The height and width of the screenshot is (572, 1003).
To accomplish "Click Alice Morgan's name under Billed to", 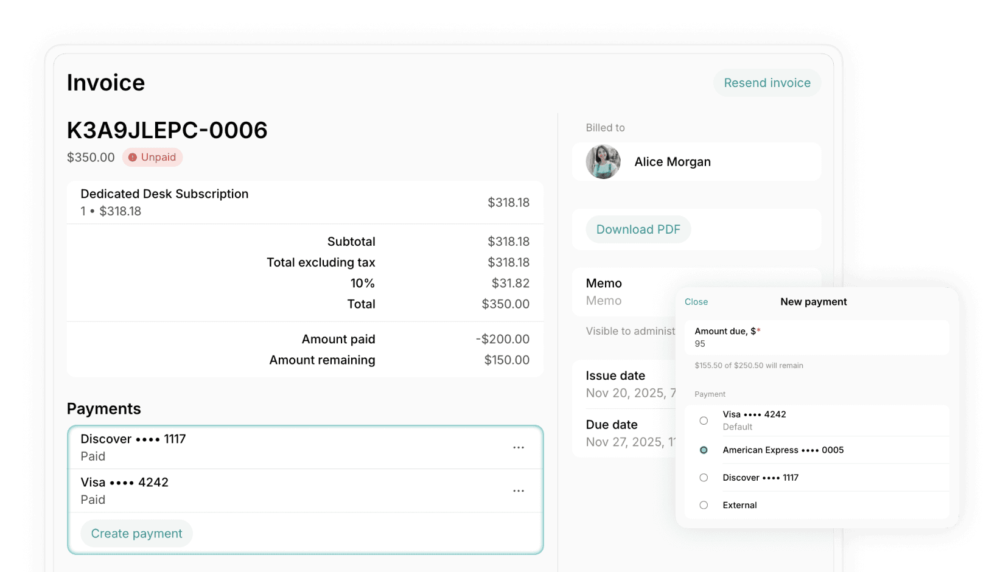I will coord(672,161).
